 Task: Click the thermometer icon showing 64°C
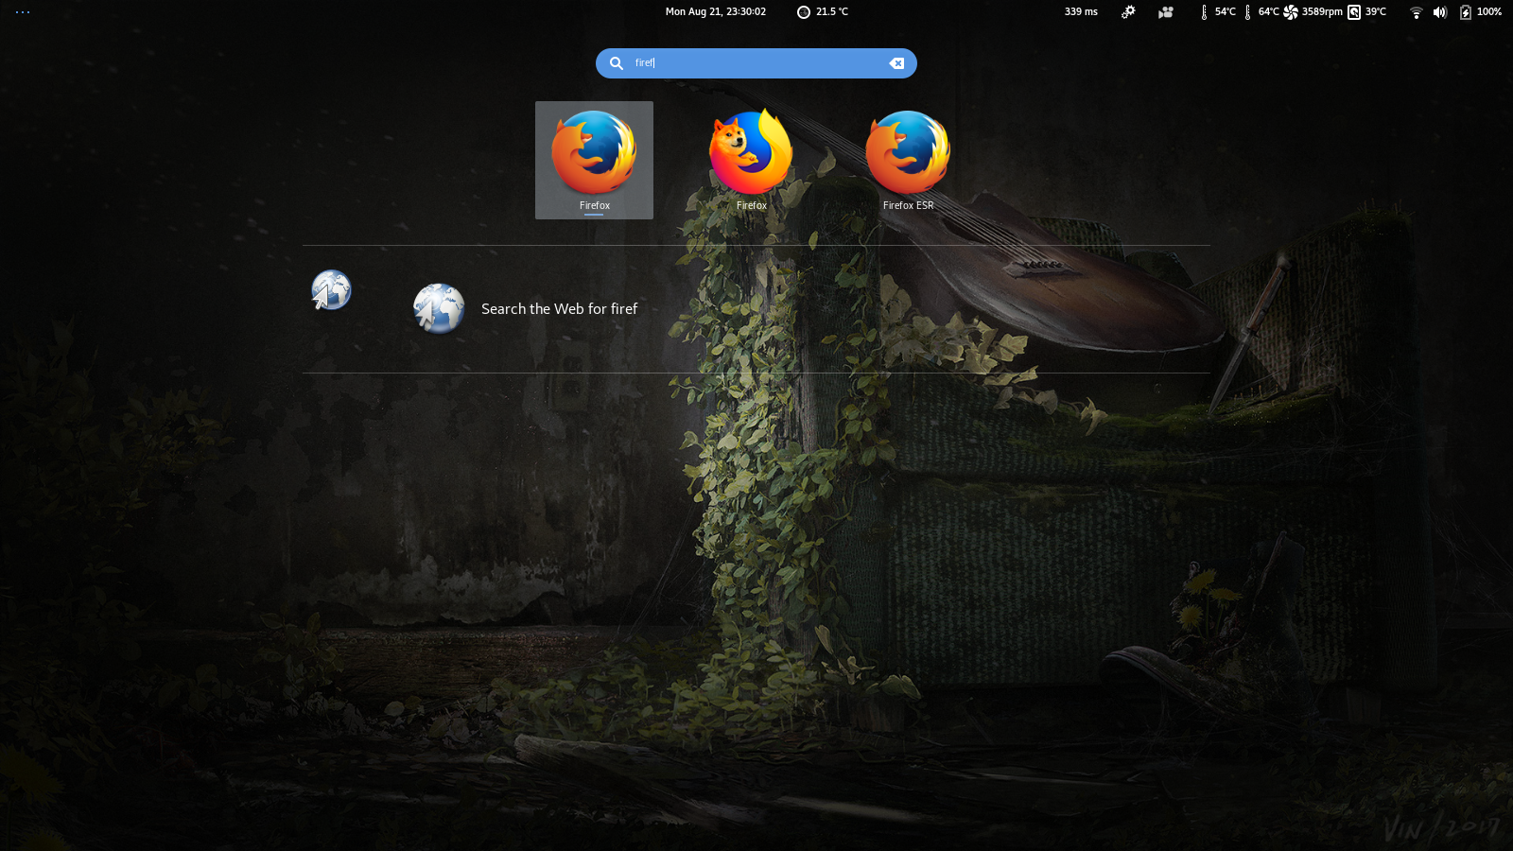(1248, 12)
